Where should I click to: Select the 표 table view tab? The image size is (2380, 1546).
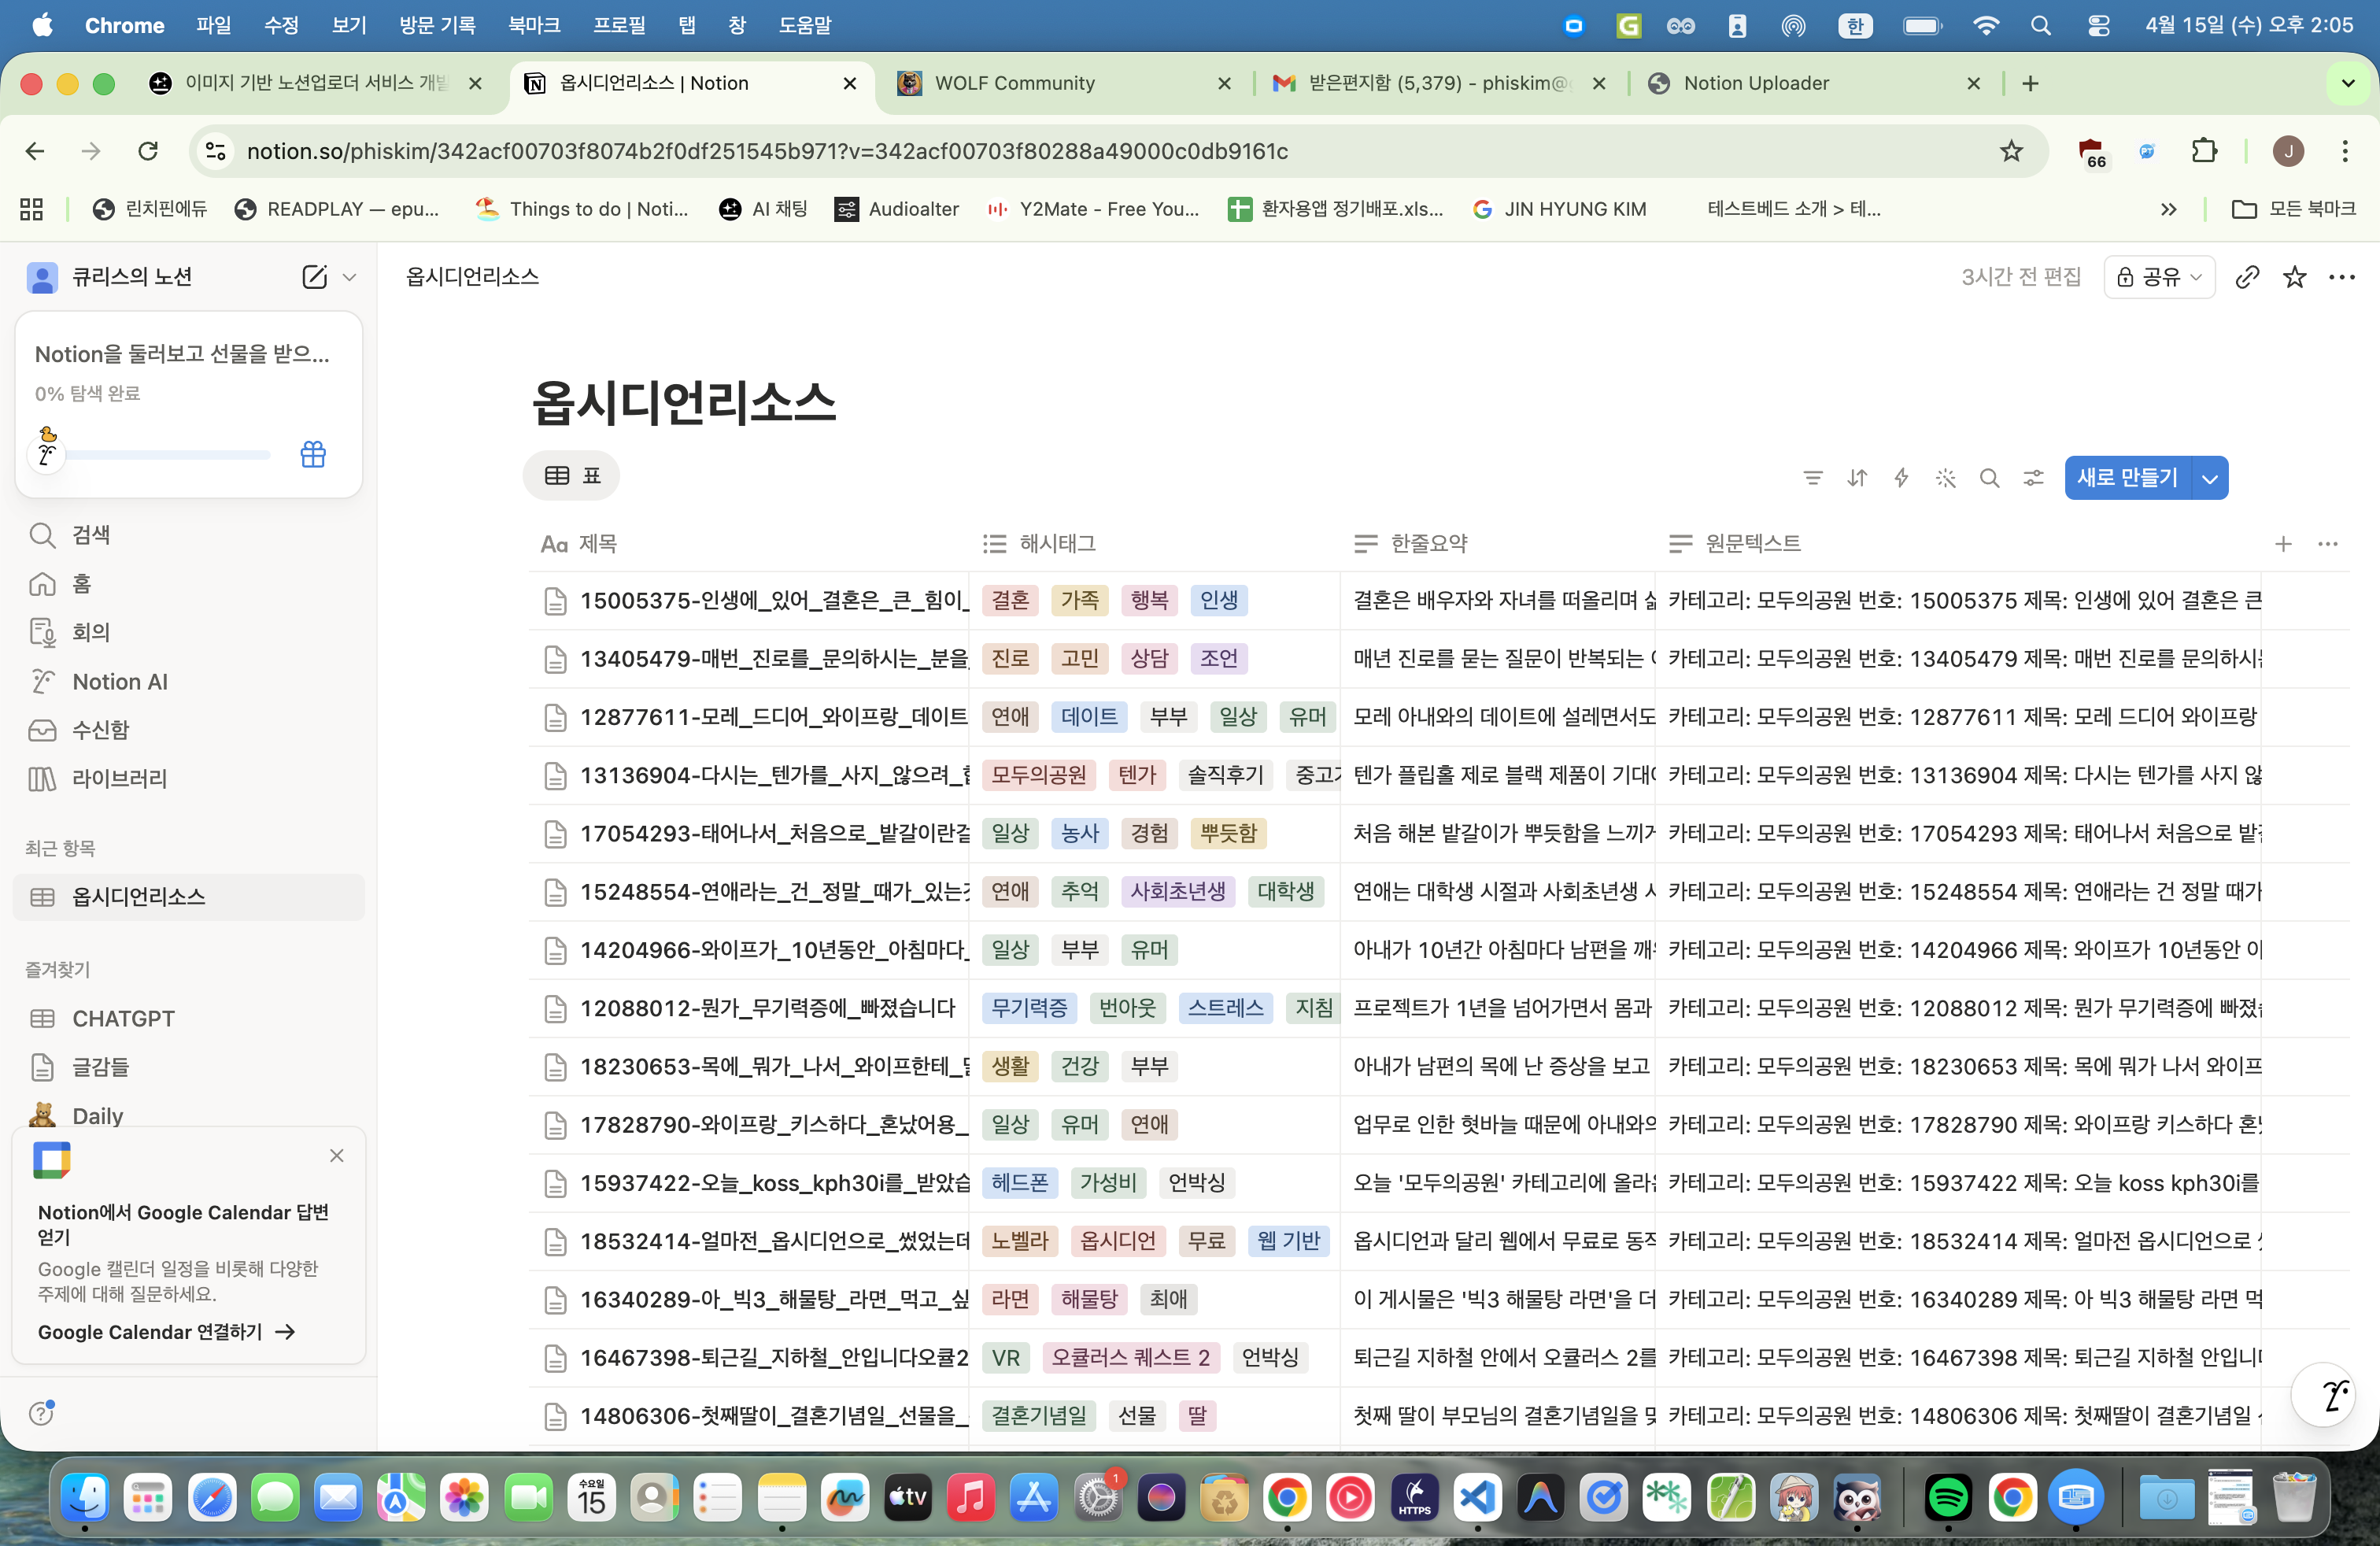(x=571, y=476)
